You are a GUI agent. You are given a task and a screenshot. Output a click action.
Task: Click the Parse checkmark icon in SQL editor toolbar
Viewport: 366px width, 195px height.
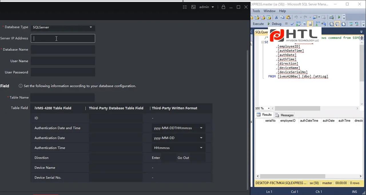tap(292, 24)
